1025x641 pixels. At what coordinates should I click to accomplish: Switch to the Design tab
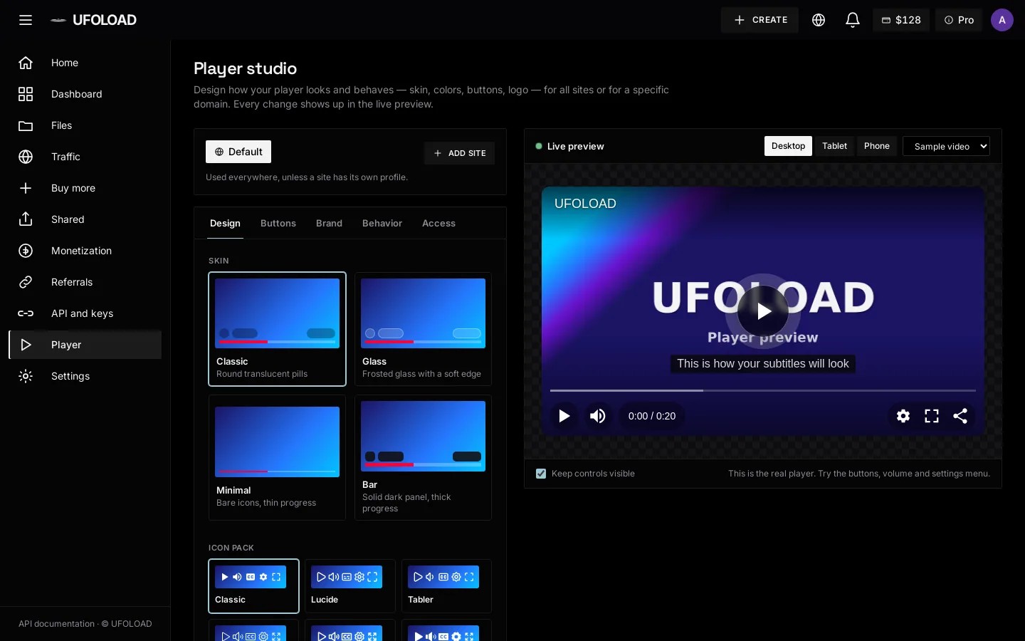225,223
